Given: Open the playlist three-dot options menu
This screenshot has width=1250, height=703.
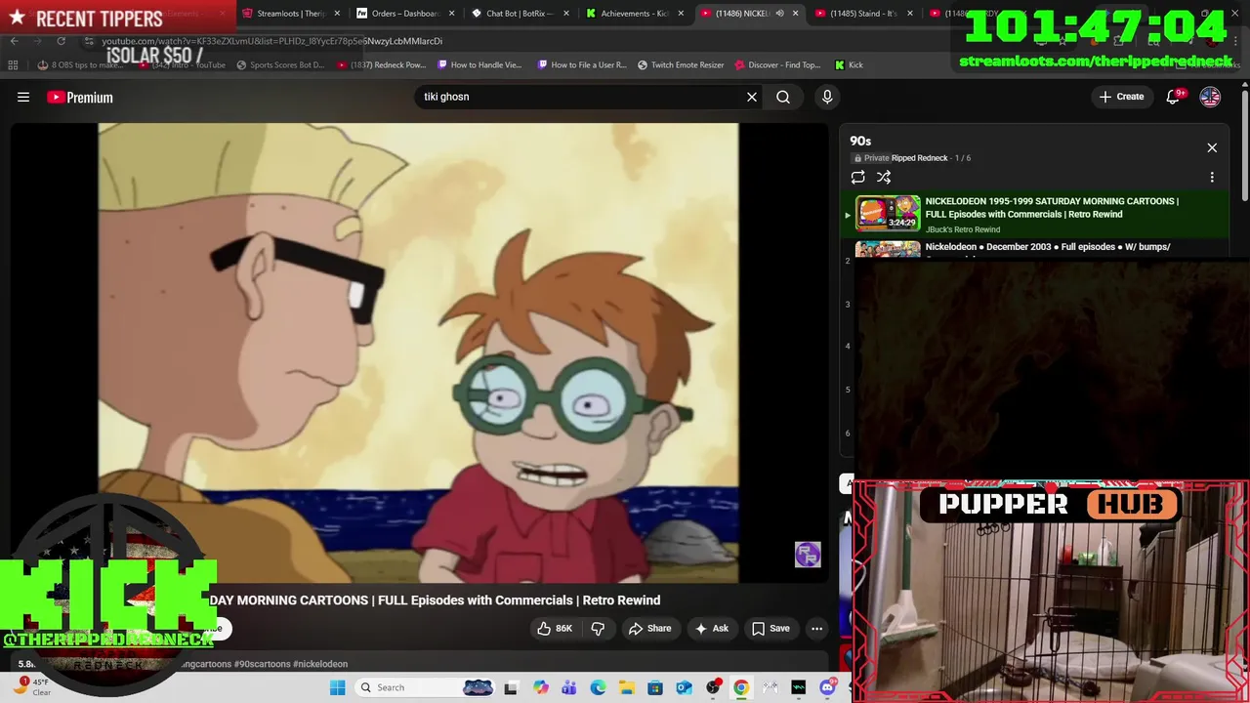Looking at the screenshot, I should 1212,178.
